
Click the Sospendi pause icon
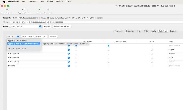pos(48,10)
